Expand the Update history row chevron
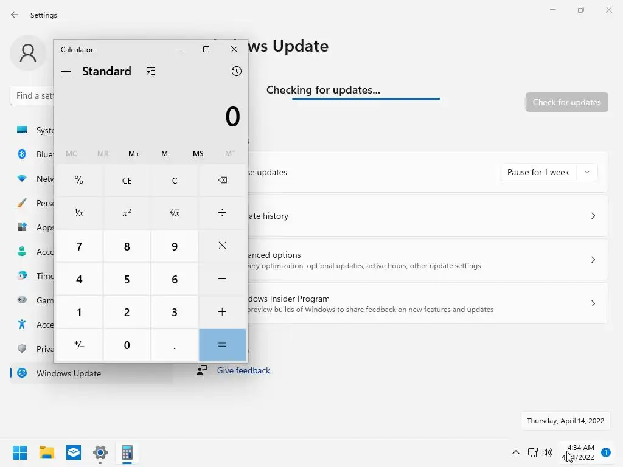This screenshot has height=467, width=623. pos(593,216)
